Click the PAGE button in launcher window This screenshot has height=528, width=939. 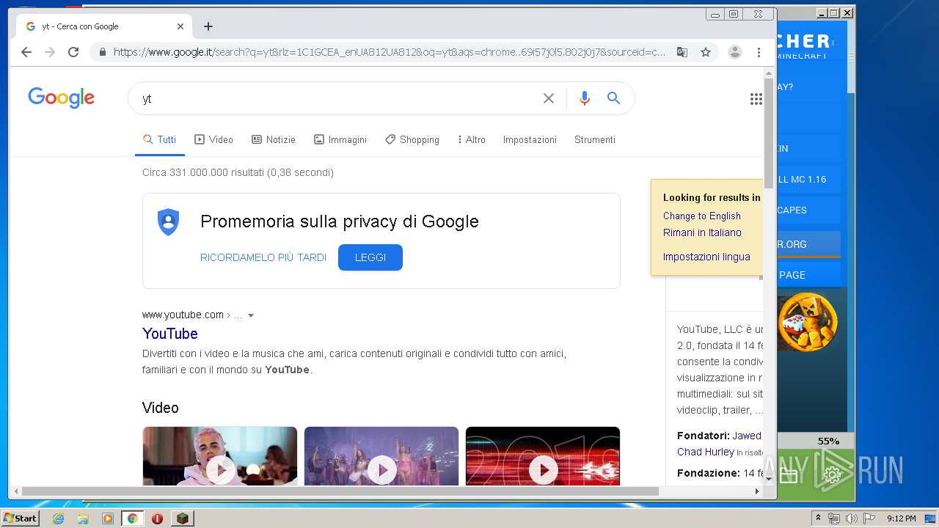pyautogui.click(x=808, y=275)
